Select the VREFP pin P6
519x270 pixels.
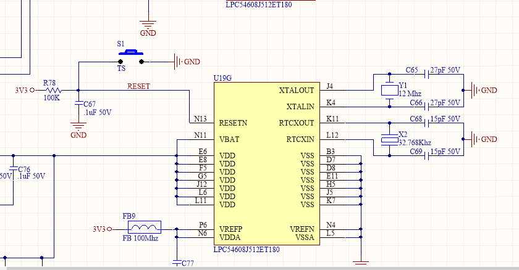pos(202,229)
